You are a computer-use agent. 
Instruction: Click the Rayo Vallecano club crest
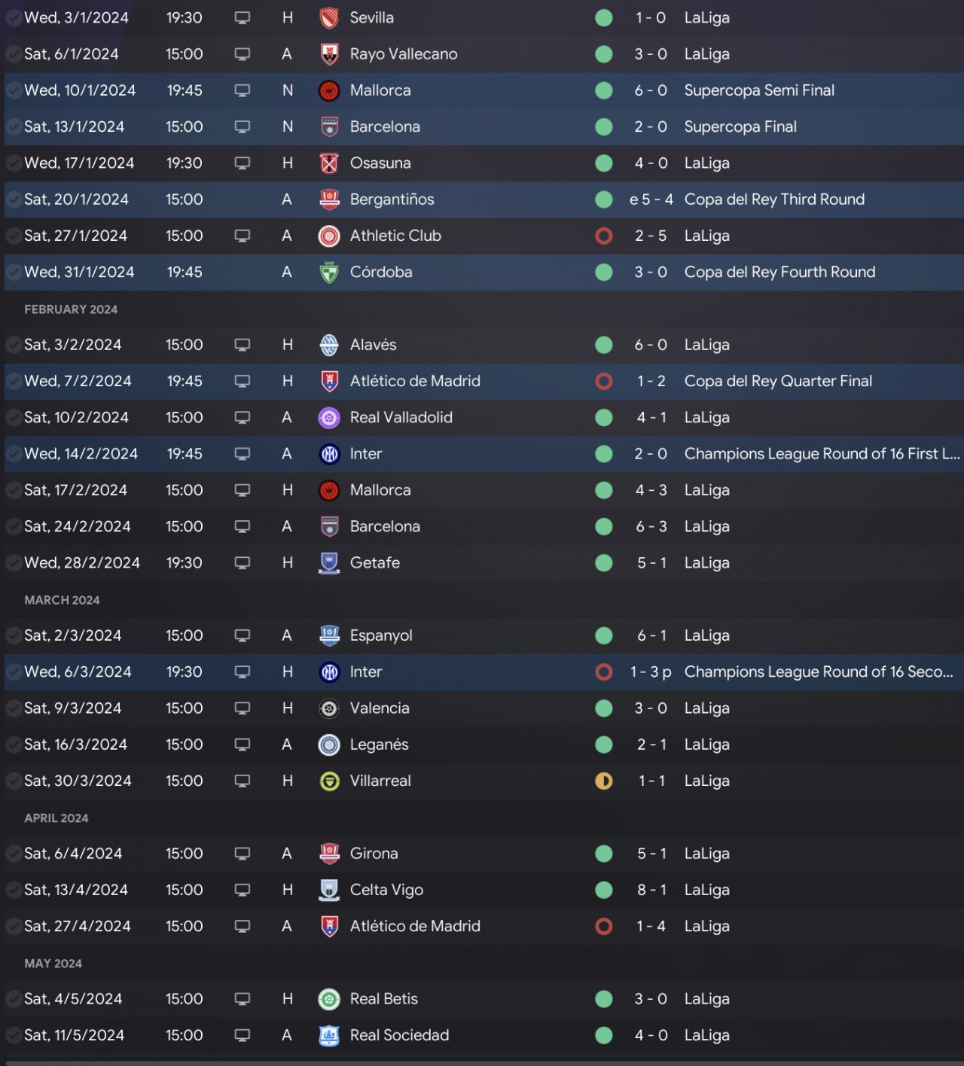coord(329,54)
